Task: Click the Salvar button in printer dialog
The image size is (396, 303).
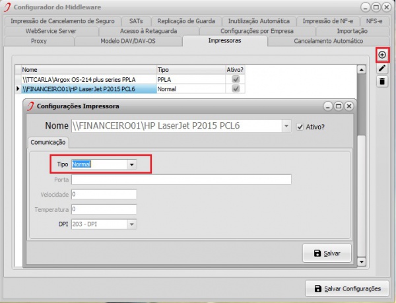Action: click(327, 253)
